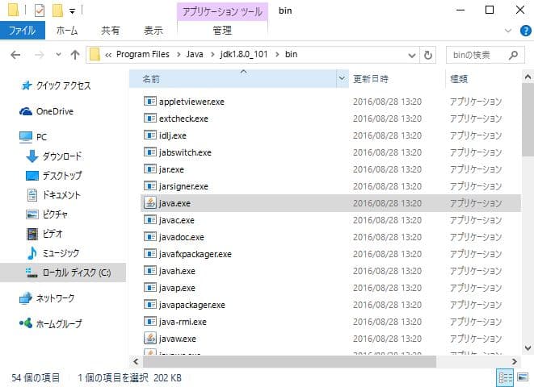Click jdk1.8.0_101 in the address breadcrumb

[x=243, y=54]
